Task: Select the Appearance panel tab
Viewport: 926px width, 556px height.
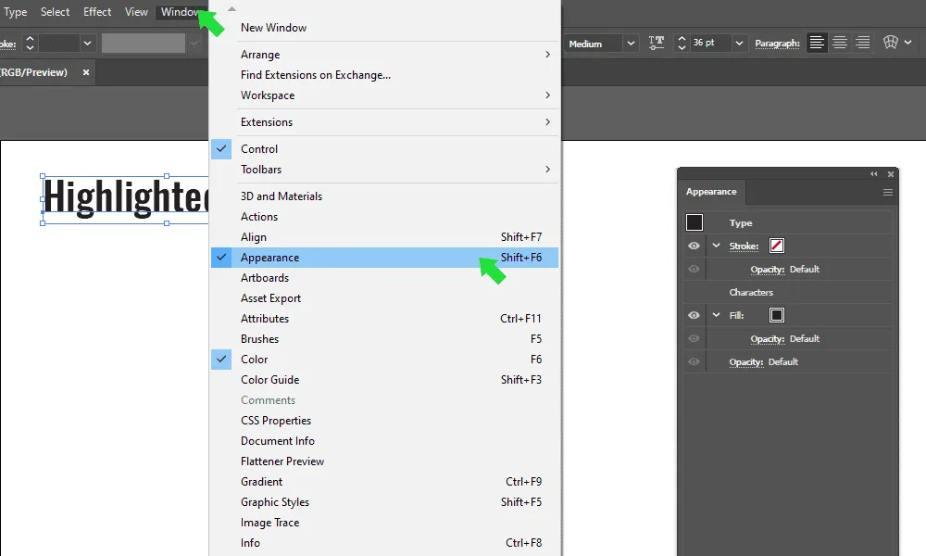Action: coord(711,192)
